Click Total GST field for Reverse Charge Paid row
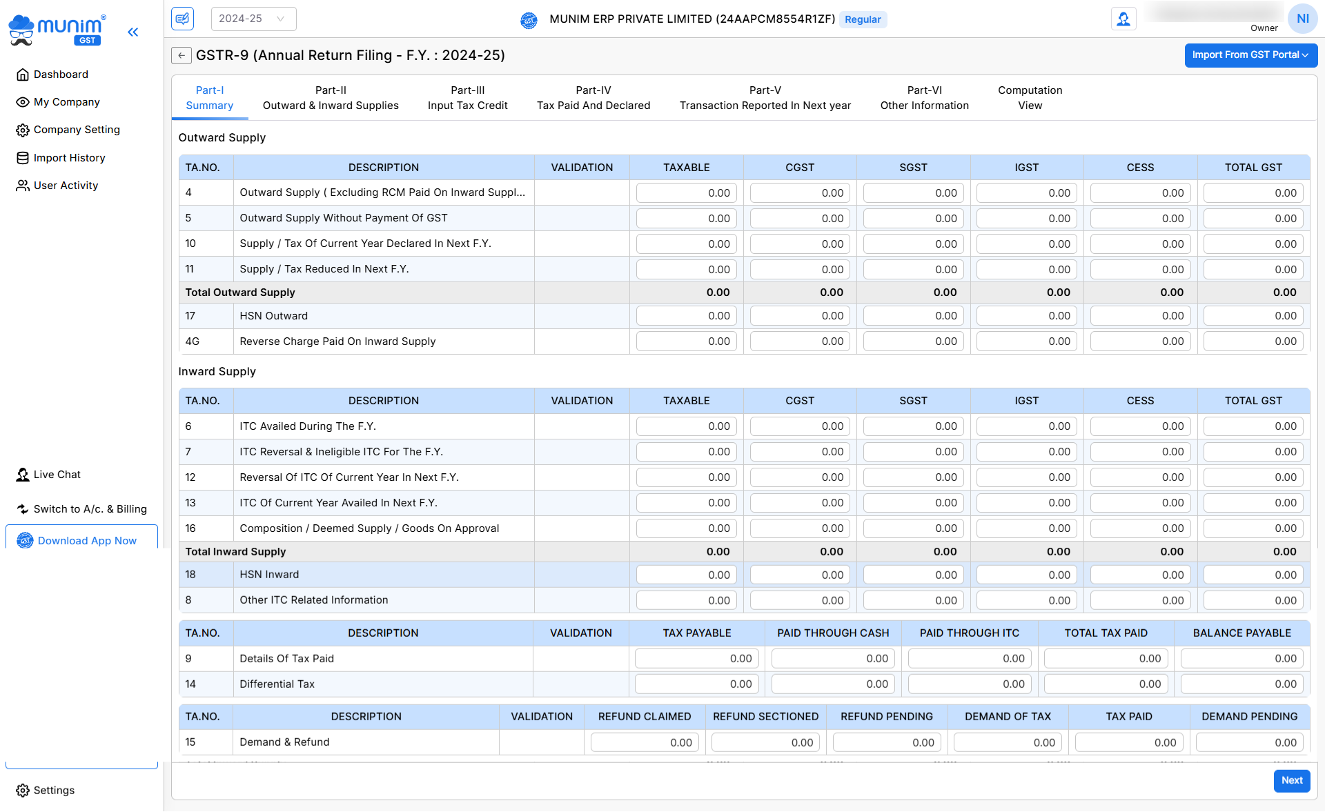Viewport: 1325px width, 812px height. (x=1253, y=341)
